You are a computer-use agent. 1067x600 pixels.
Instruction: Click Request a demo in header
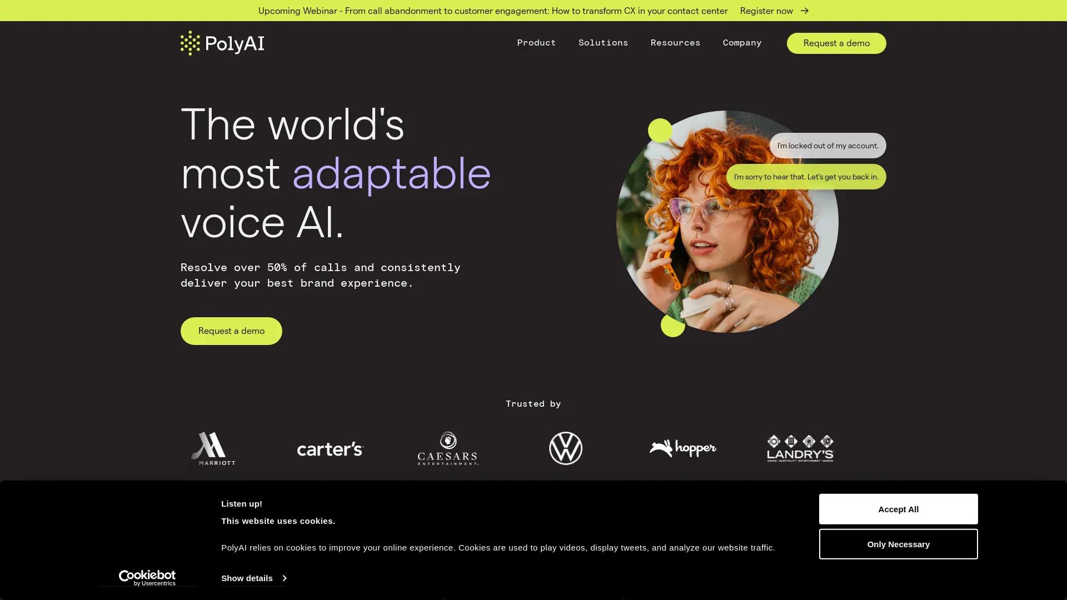coord(836,43)
